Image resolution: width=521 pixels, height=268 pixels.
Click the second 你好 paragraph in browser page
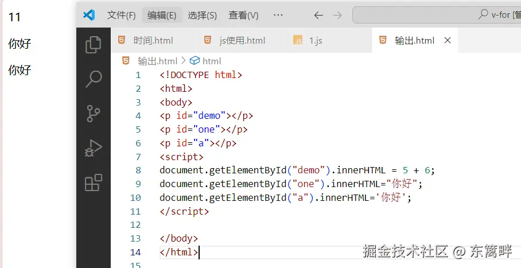[20, 70]
